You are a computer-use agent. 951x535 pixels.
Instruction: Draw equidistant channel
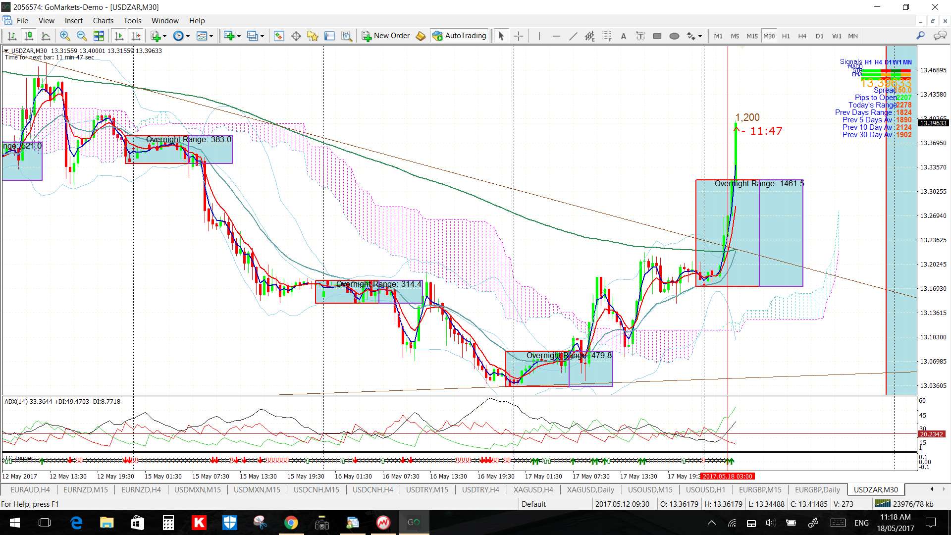pos(589,36)
